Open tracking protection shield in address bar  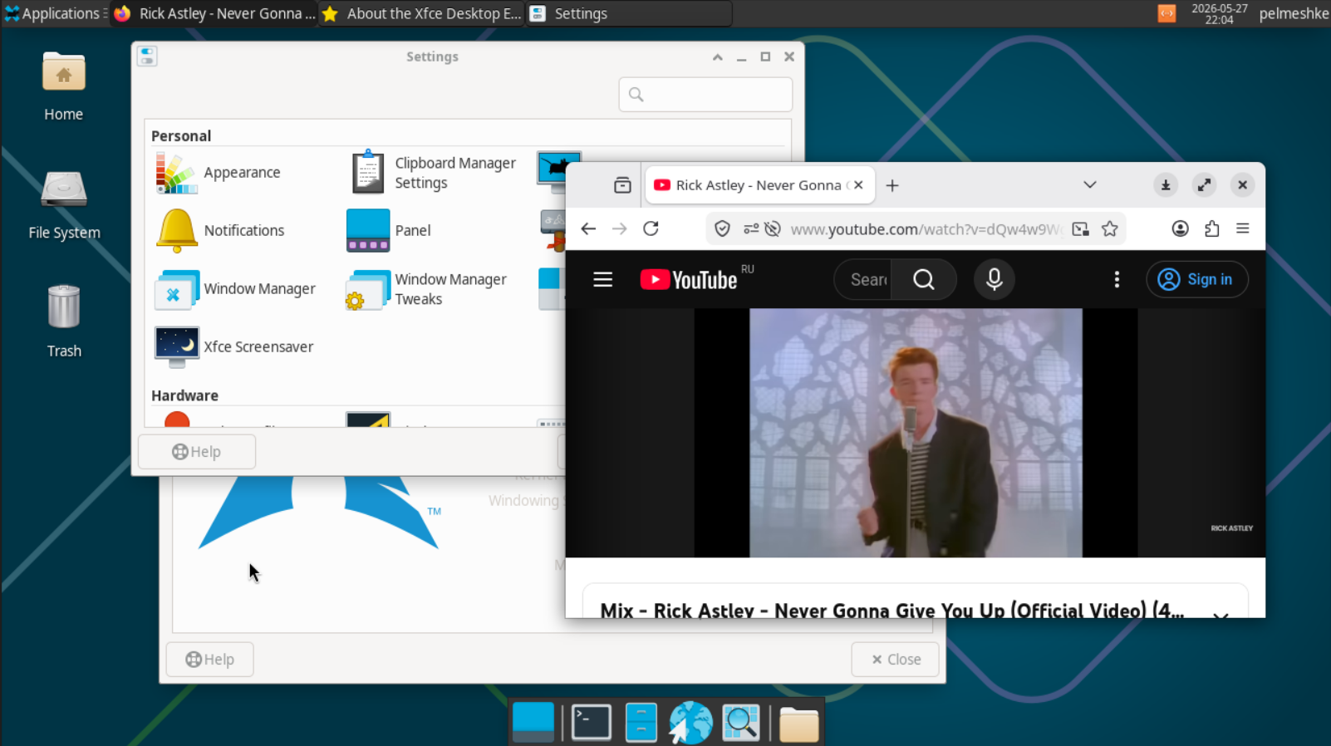pos(722,229)
